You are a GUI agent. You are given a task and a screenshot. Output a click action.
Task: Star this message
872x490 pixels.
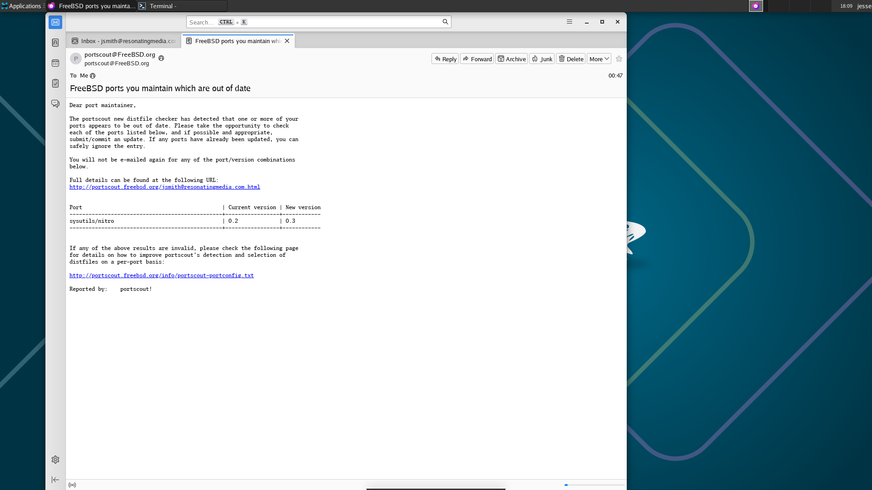pyautogui.click(x=619, y=59)
